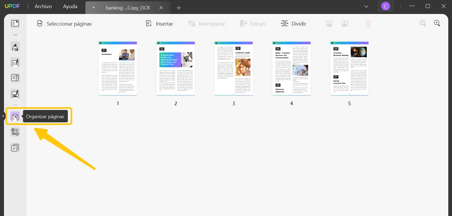Click the Reemplazar button
Viewport: 452px width, 216px height.
point(207,24)
